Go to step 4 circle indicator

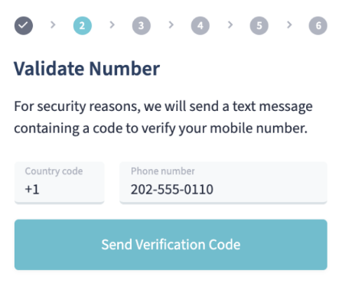tap(200, 25)
